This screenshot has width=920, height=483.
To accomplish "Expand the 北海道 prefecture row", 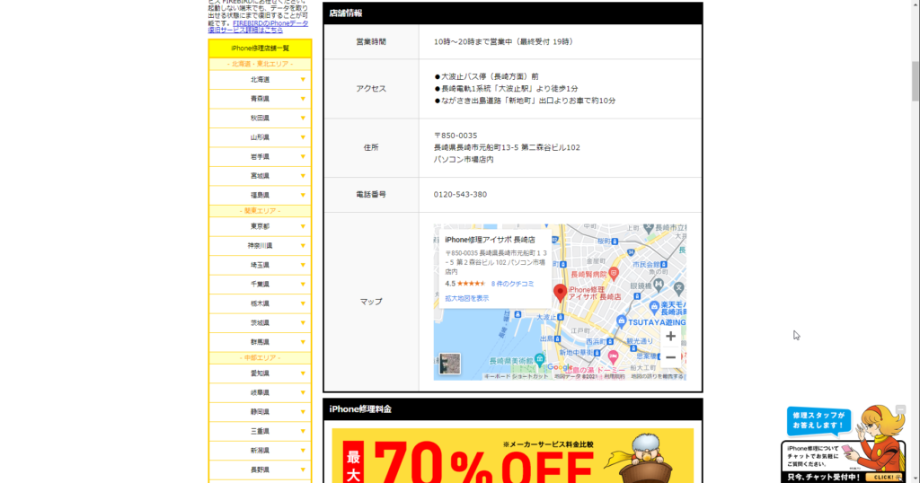I will pyautogui.click(x=260, y=80).
